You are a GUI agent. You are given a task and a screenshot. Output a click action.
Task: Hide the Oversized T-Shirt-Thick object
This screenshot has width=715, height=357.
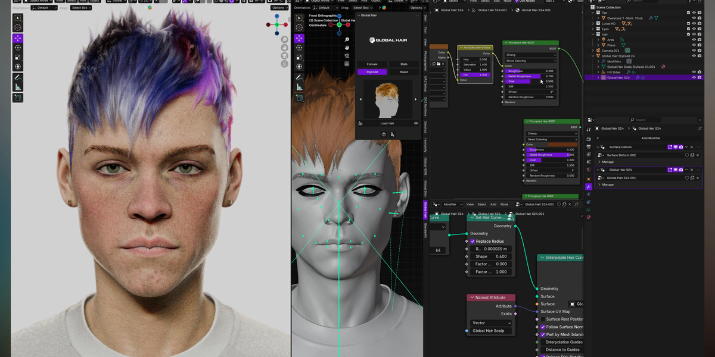[x=693, y=18]
